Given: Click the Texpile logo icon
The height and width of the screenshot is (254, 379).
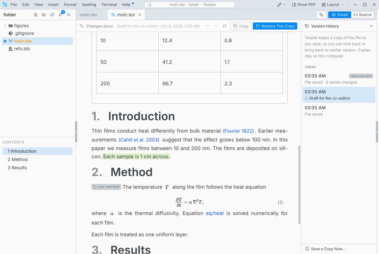Looking at the screenshot, I should pyautogui.click(x=4, y=4).
